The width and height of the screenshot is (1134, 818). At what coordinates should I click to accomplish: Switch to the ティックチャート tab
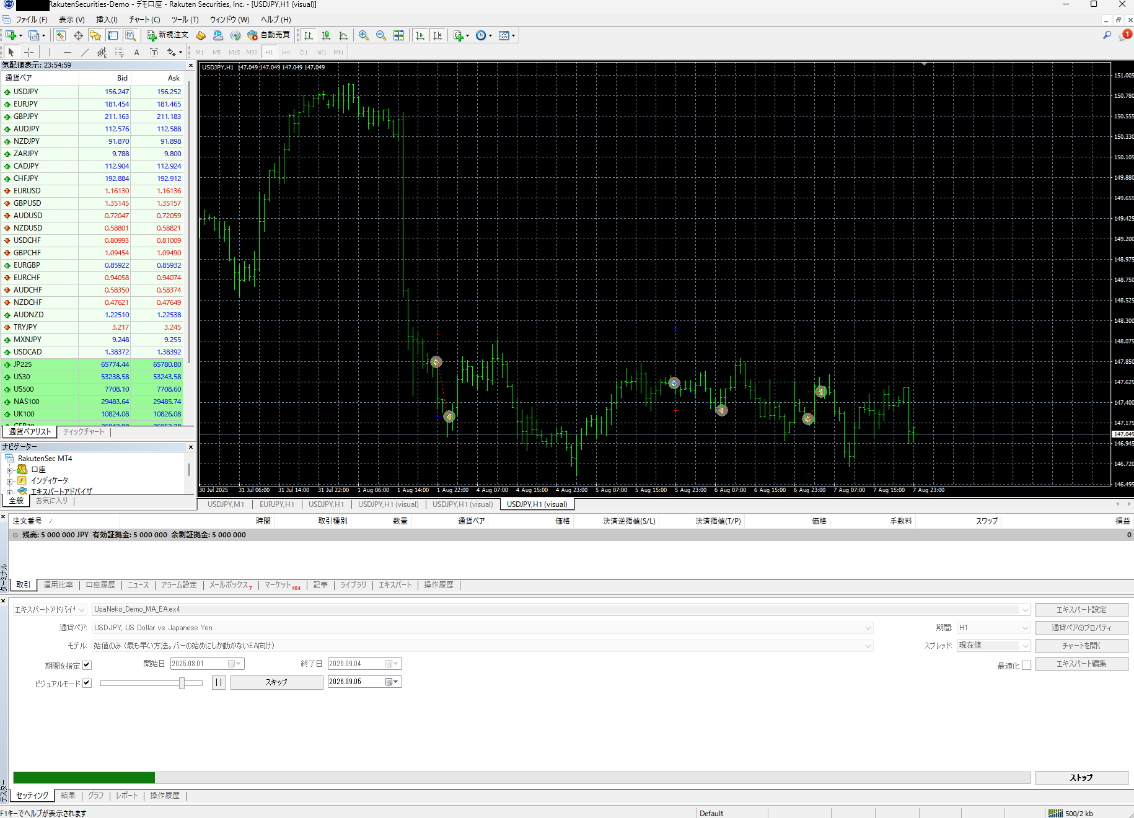point(84,432)
